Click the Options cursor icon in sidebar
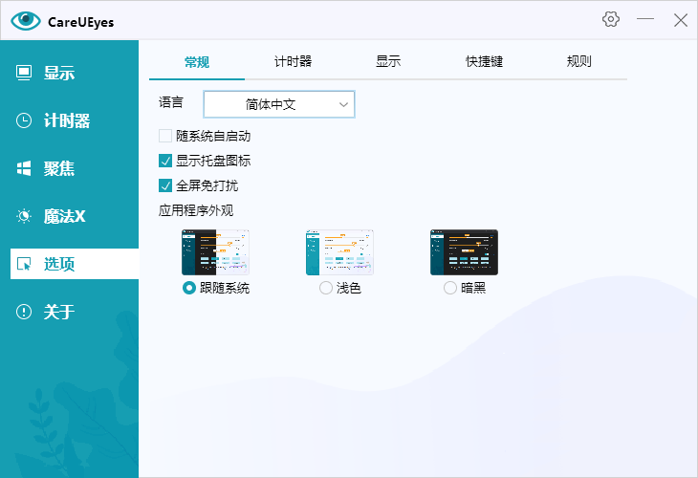698x478 pixels. (25, 264)
